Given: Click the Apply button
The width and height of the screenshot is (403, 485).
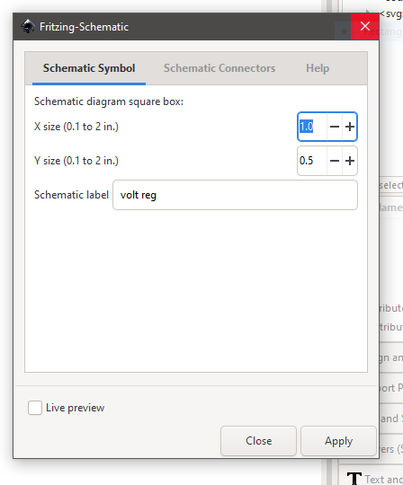Looking at the screenshot, I should (338, 441).
